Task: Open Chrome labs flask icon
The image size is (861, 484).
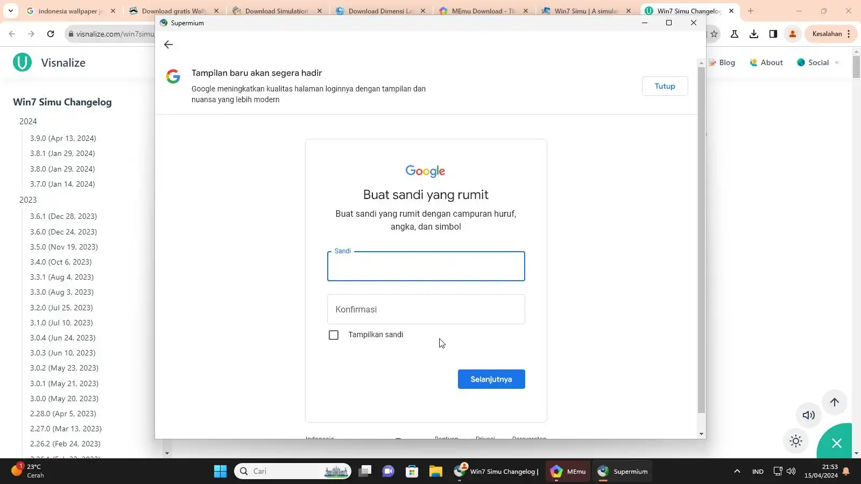Action: (735, 34)
